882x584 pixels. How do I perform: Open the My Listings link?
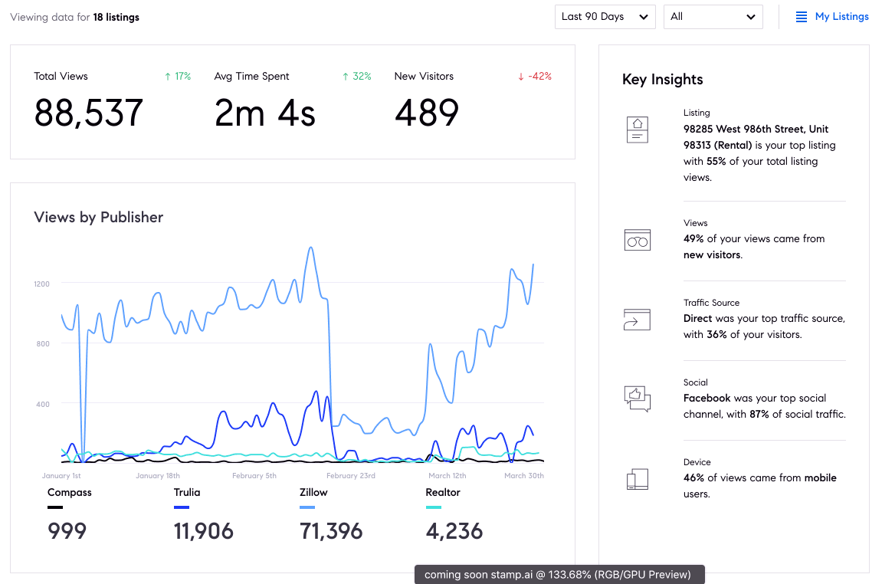(x=841, y=17)
